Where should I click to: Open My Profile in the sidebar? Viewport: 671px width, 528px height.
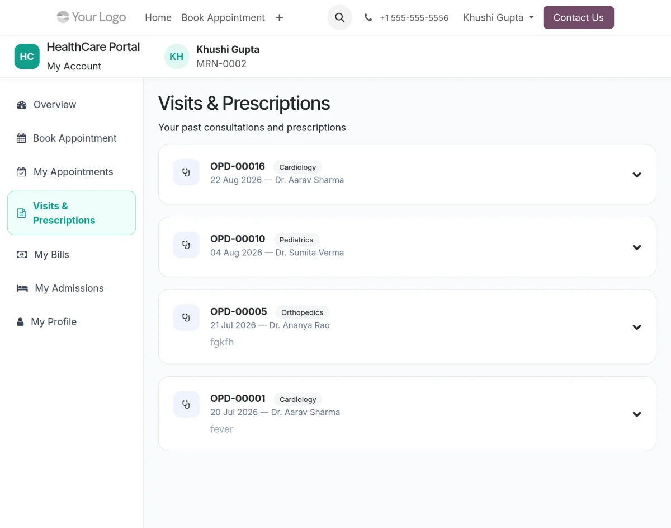[72, 322]
